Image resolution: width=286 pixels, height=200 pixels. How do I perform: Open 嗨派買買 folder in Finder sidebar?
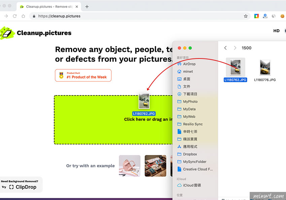pos(187,139)
